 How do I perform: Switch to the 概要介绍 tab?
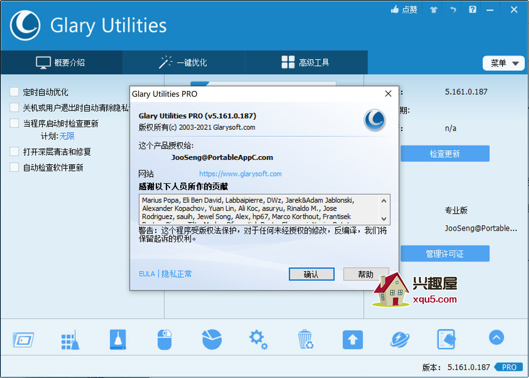61,62
